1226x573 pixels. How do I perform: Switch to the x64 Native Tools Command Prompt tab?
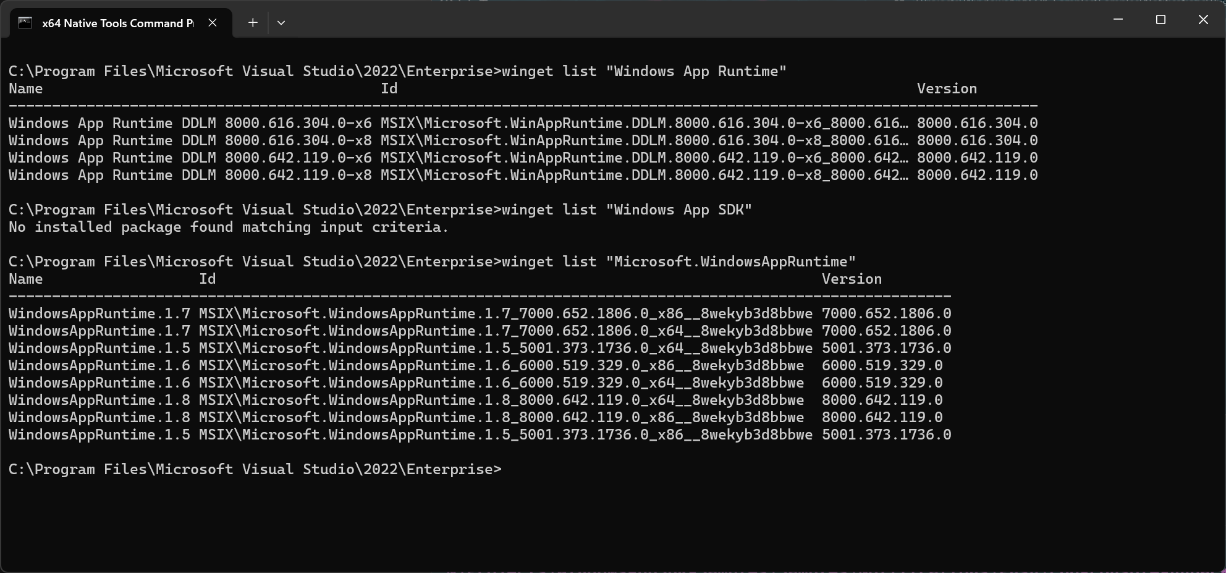(x=117, y=22)
